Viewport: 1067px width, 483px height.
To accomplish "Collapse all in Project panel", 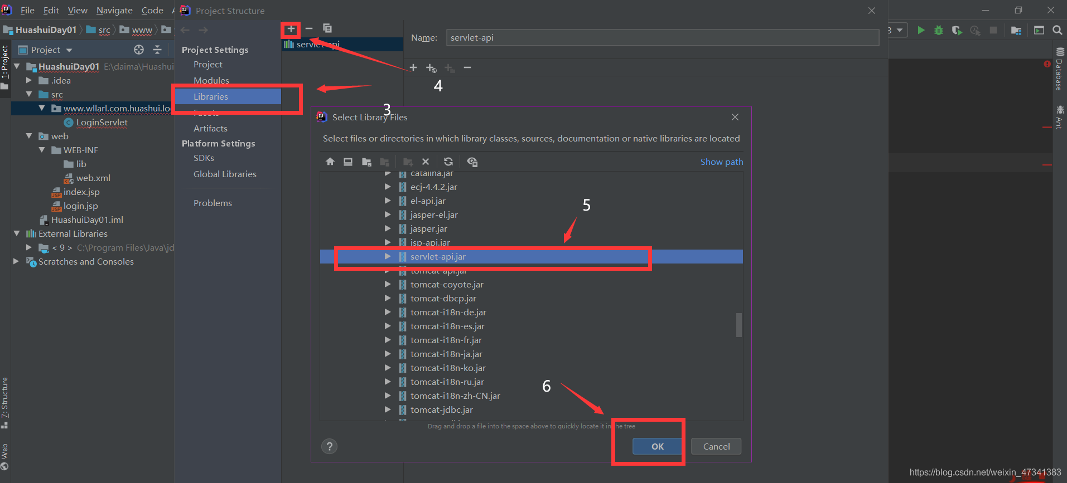I will pyautogui.click(x=157, y=50).
